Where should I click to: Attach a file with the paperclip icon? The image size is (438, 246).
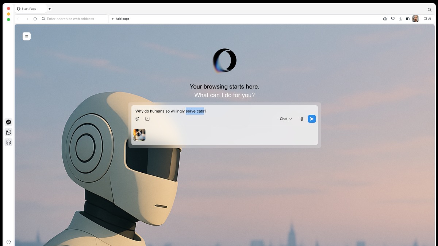137,119
